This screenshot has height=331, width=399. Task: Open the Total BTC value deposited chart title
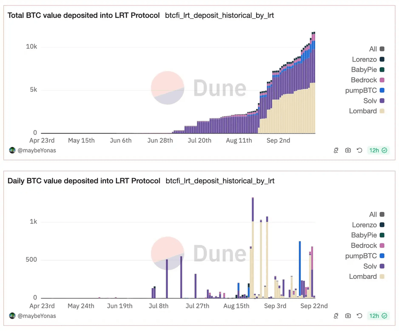pos(84,15)
